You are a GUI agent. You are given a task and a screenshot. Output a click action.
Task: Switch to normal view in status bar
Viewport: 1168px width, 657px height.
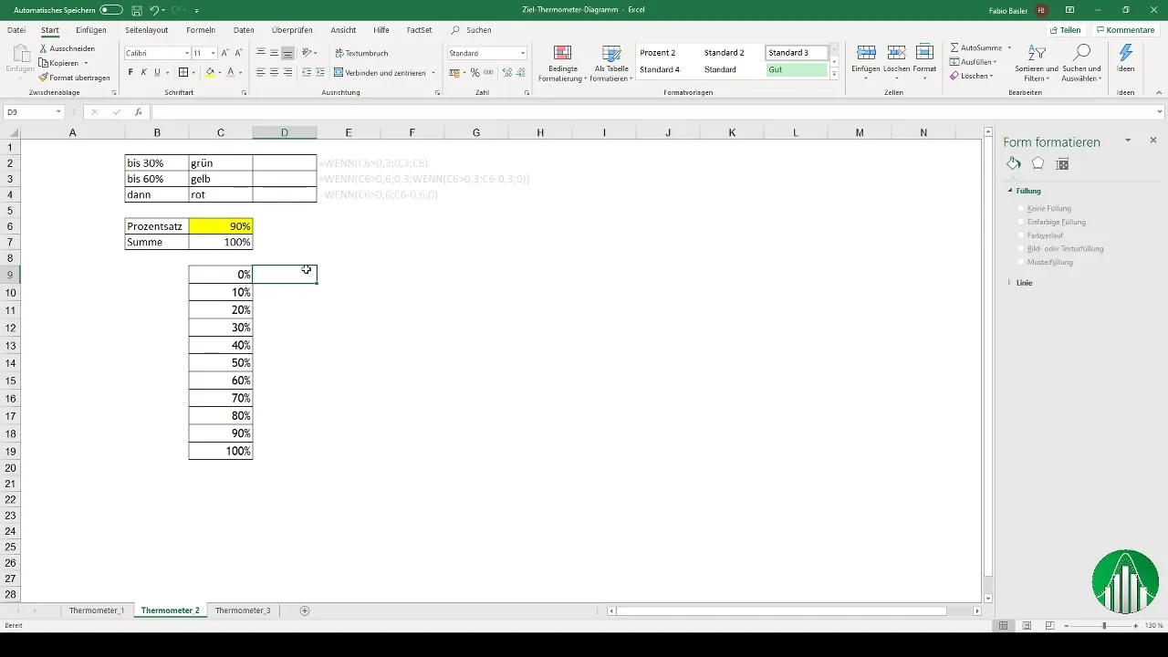point(1004,626)
